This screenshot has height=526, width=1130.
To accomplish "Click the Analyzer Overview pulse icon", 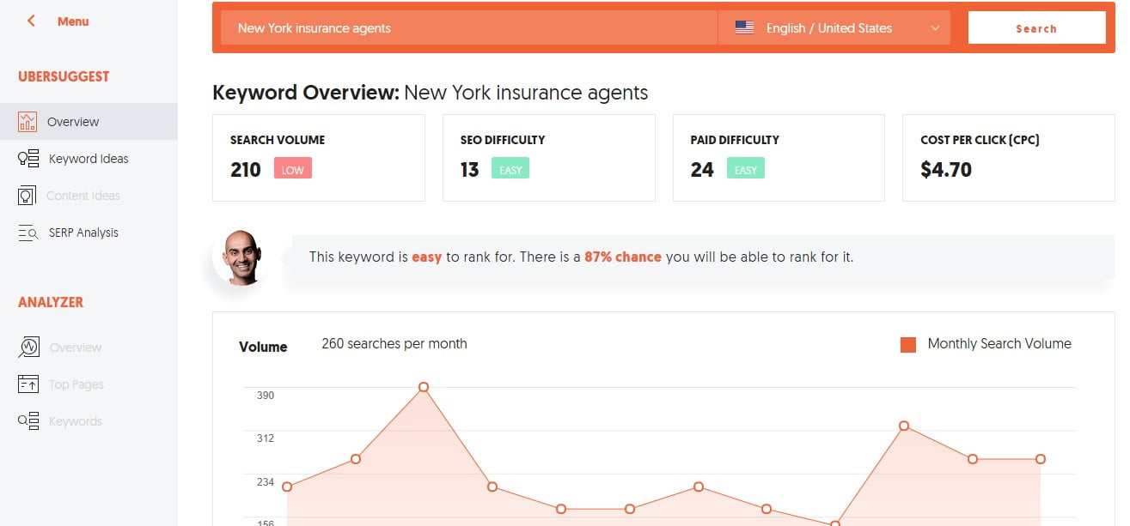I will point(28,348).
